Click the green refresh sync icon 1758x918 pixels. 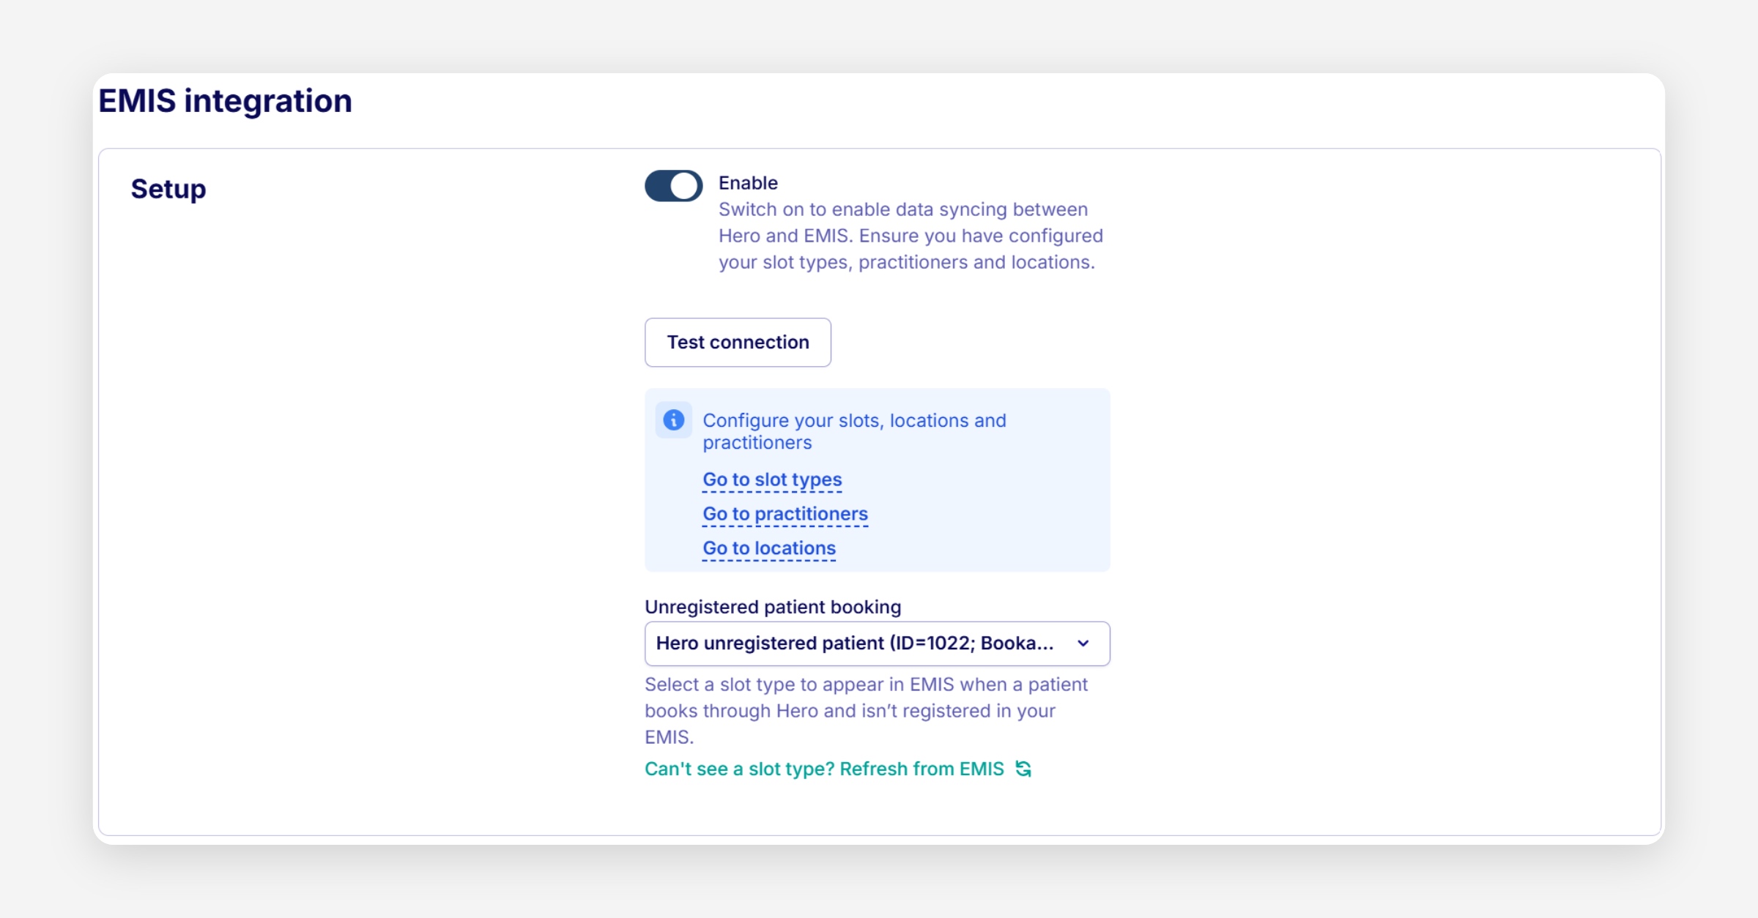[x=1023, y=769]
